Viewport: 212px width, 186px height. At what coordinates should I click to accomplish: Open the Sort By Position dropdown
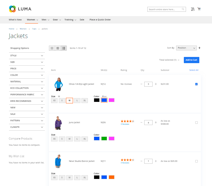click(186, 48)
